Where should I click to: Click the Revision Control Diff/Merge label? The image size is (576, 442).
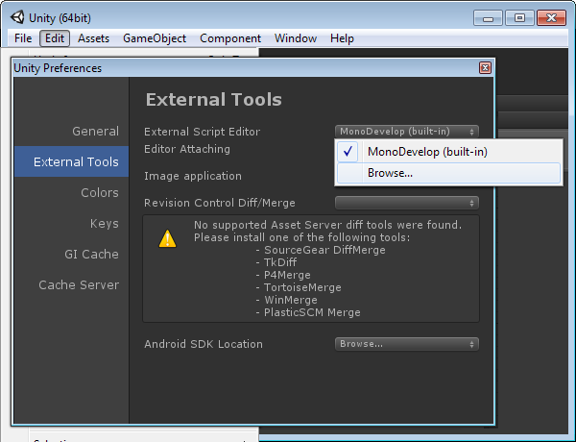pos(220,203)
